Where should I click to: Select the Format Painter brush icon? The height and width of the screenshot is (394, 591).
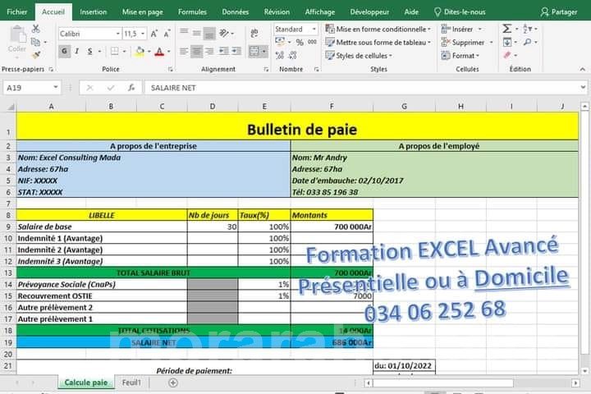34,54
